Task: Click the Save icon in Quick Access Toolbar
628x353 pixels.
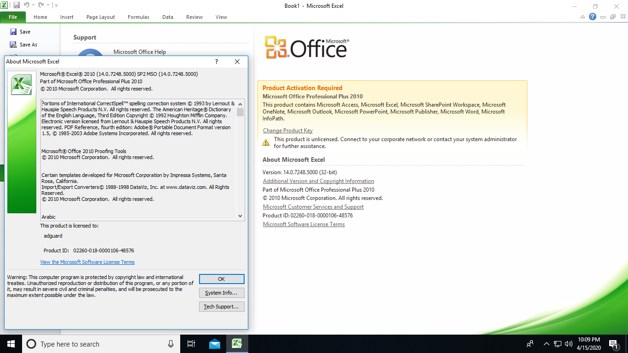Action: click(x=17, y=5)
